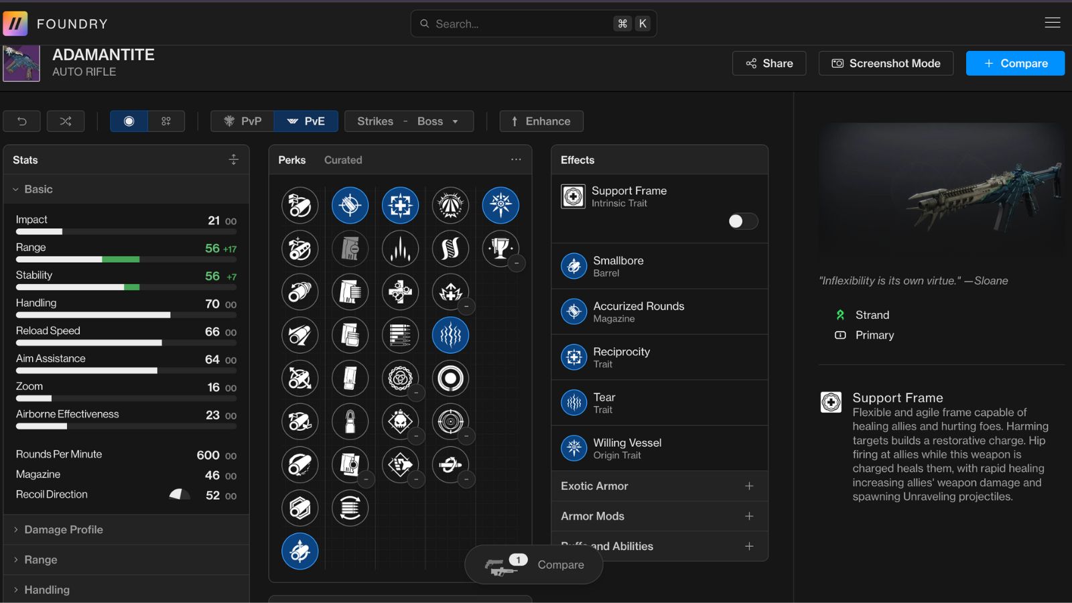Click the Search input field
The image size is (1072, 603).
(x=523, y=23)
